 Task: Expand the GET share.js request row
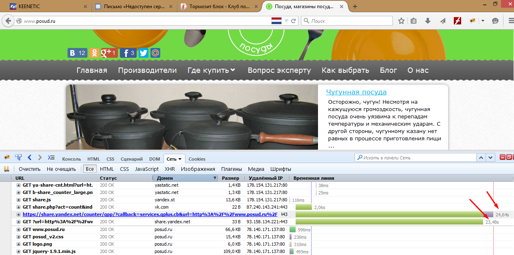point(18,200)
